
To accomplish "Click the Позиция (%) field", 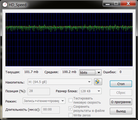I will tap(39, 91).
